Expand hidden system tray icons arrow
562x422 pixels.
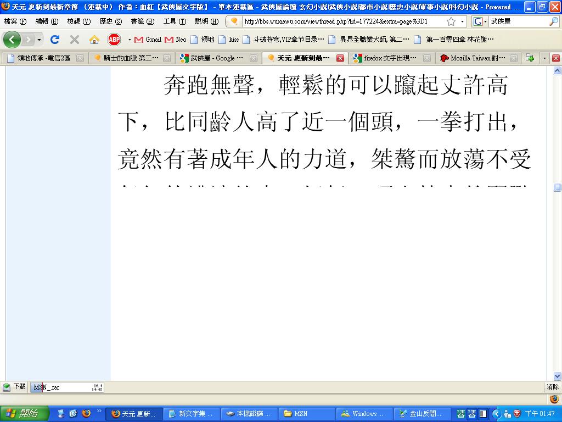coord(496,414)
